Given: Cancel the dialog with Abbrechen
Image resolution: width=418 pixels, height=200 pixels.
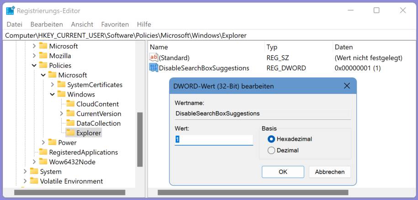Looking at the screenshot, I should (329, 172).
